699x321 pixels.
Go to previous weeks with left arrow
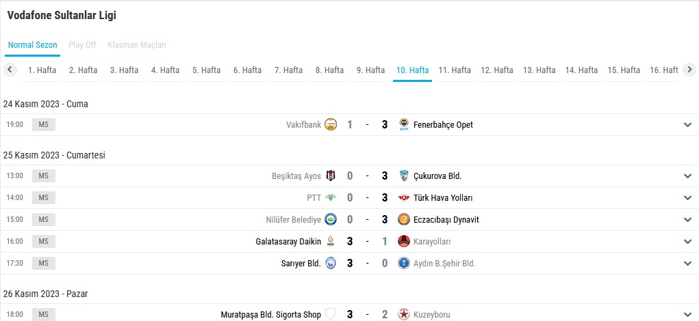click(x=10, y=70)
